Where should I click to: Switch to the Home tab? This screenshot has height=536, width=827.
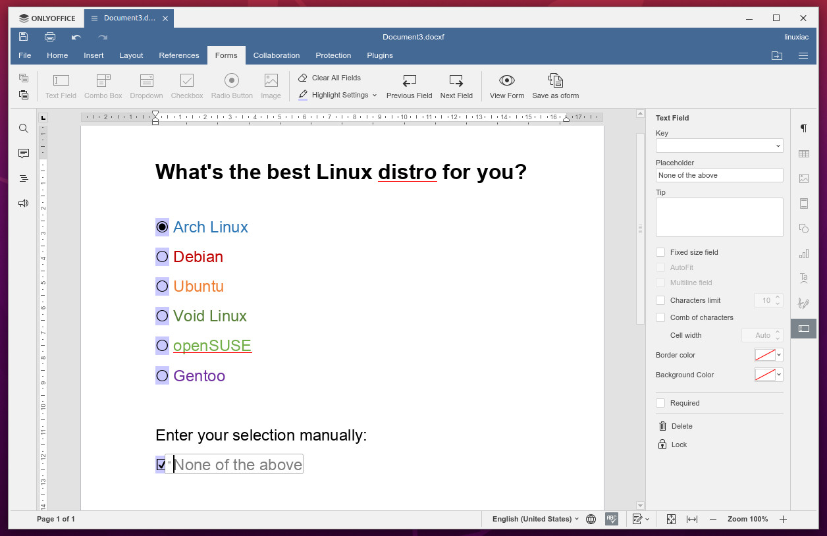[x=57, y=55]
